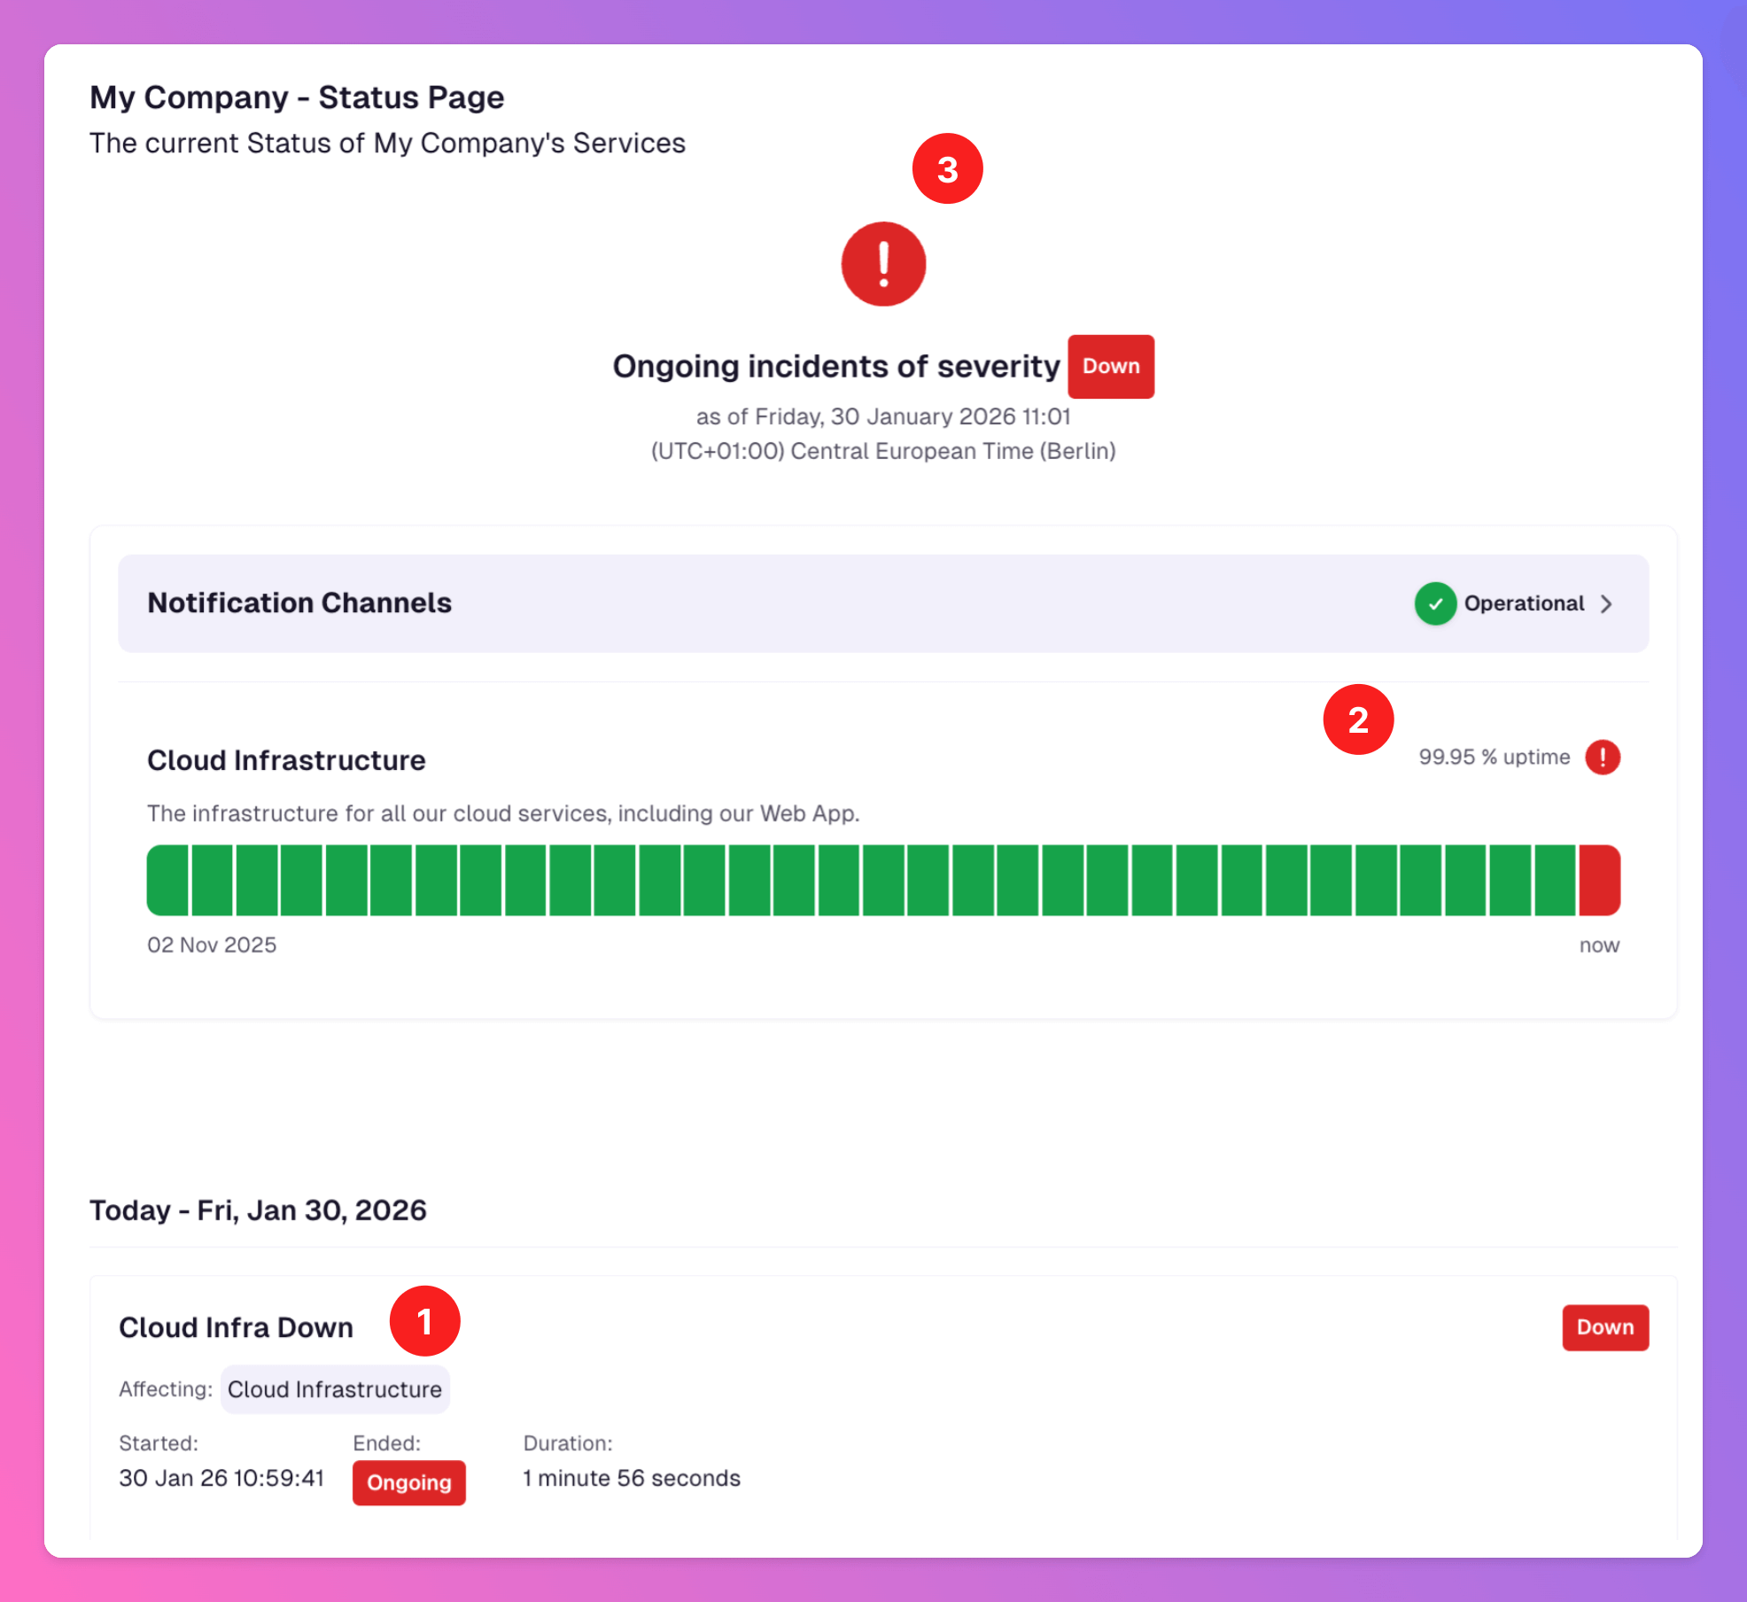Click the 99.95 % uptime text

pos(1494,758)
